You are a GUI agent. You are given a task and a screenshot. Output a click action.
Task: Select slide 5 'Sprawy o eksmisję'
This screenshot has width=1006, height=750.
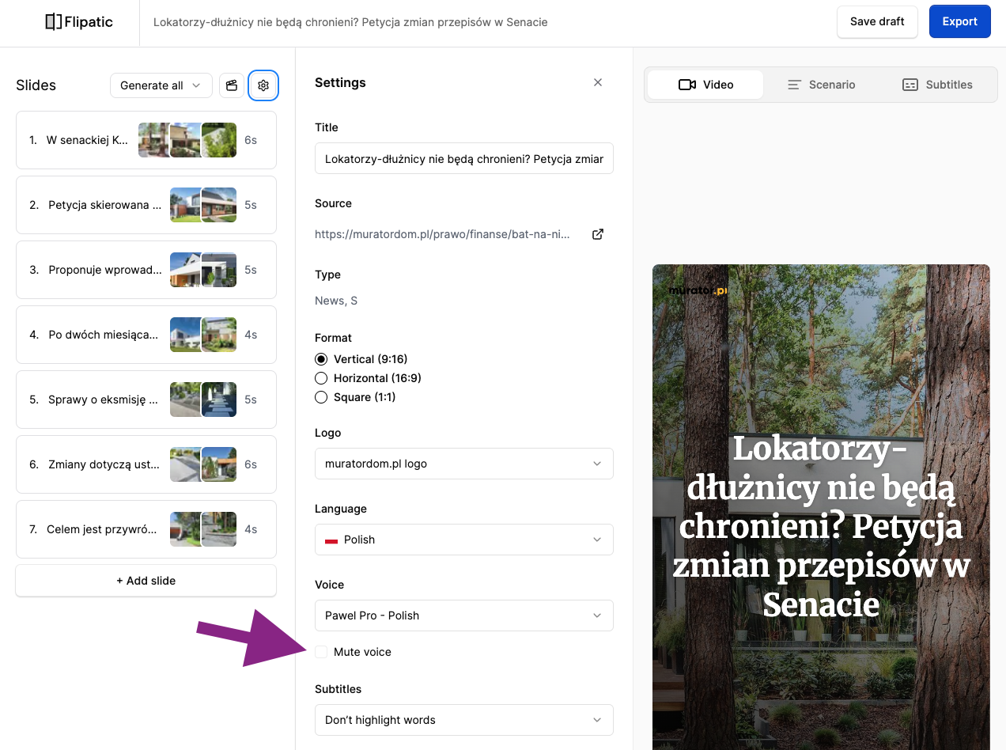click(146, 400)
